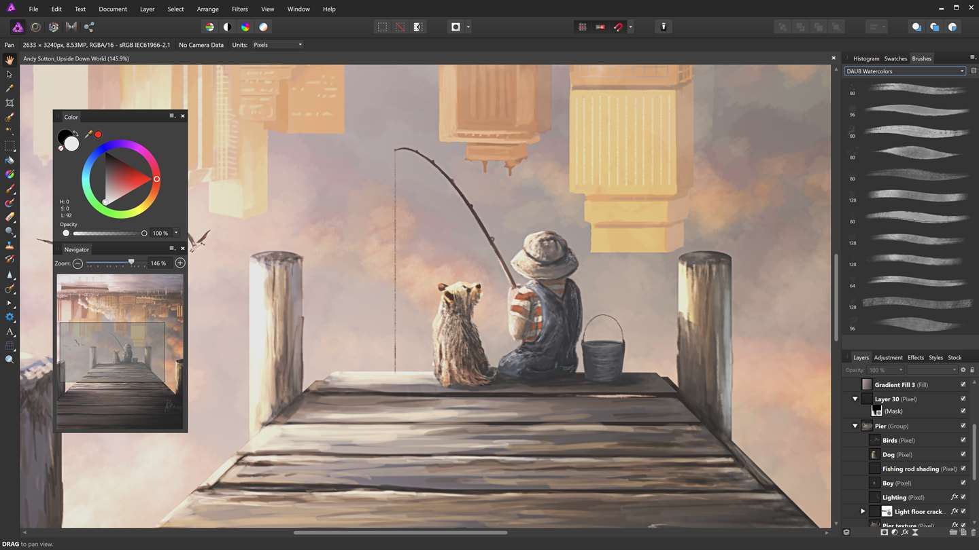Image resolution: width=979 pixels, height=550 pixels.
Task: Toggle visibility of Layer 30
Action: tap(963, 399)
